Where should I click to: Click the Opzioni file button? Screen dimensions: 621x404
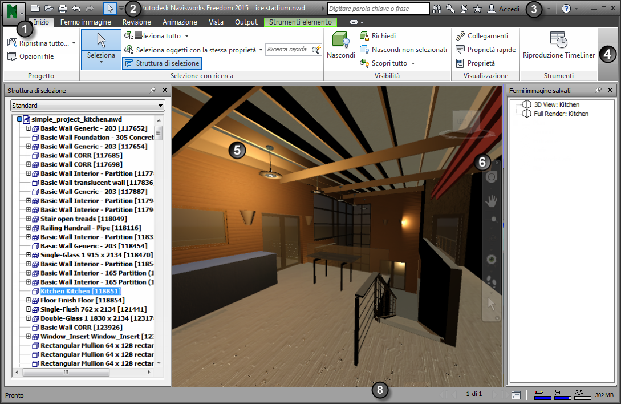point(30,56)
